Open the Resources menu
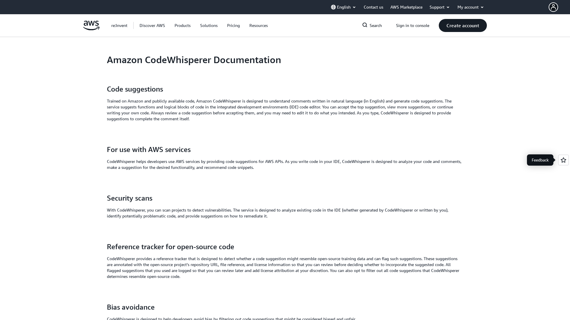 click(259, 25)
